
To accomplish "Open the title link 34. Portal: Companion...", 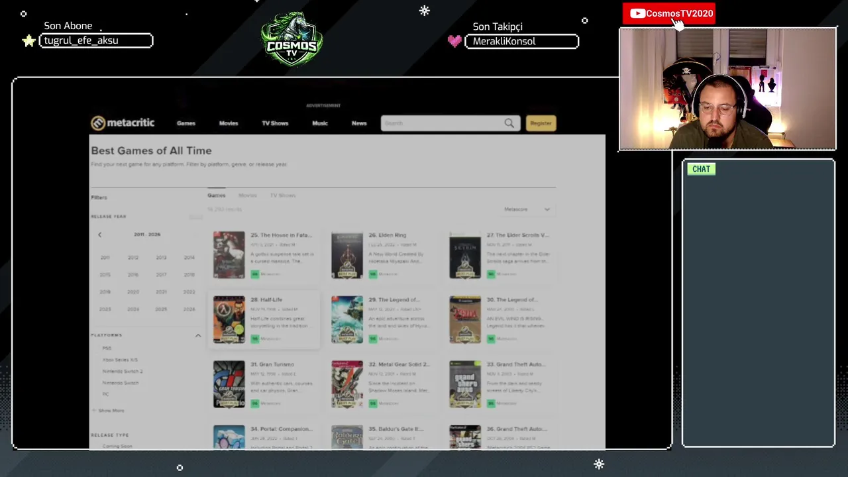I will [x=281, y=429].
